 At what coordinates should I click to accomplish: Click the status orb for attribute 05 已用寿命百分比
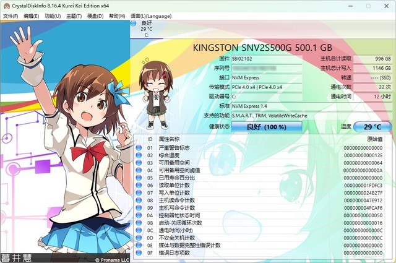click(x=139, y=178)
